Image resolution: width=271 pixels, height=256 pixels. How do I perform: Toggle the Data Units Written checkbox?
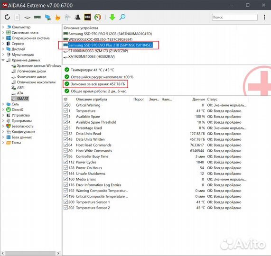65,139
